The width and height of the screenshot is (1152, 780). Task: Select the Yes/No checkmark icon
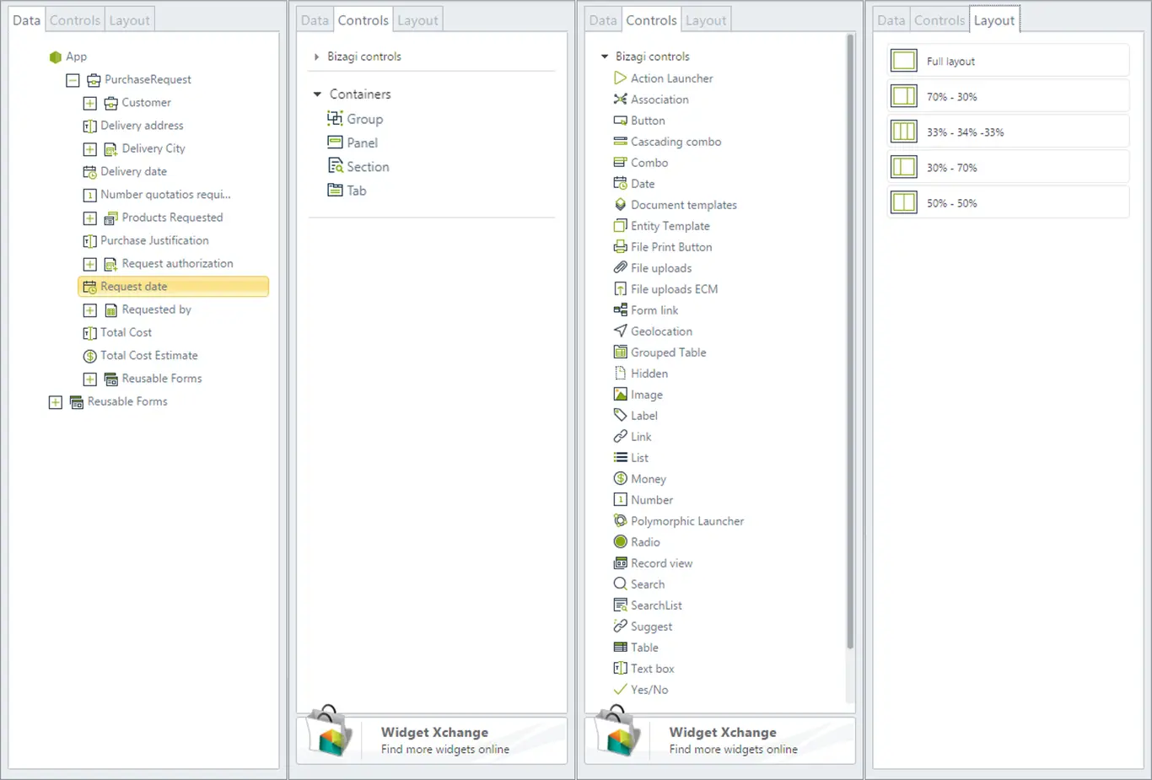(x=621, y=690)
